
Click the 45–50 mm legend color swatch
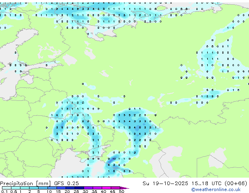pyautogui.click(x=115, y=188)
